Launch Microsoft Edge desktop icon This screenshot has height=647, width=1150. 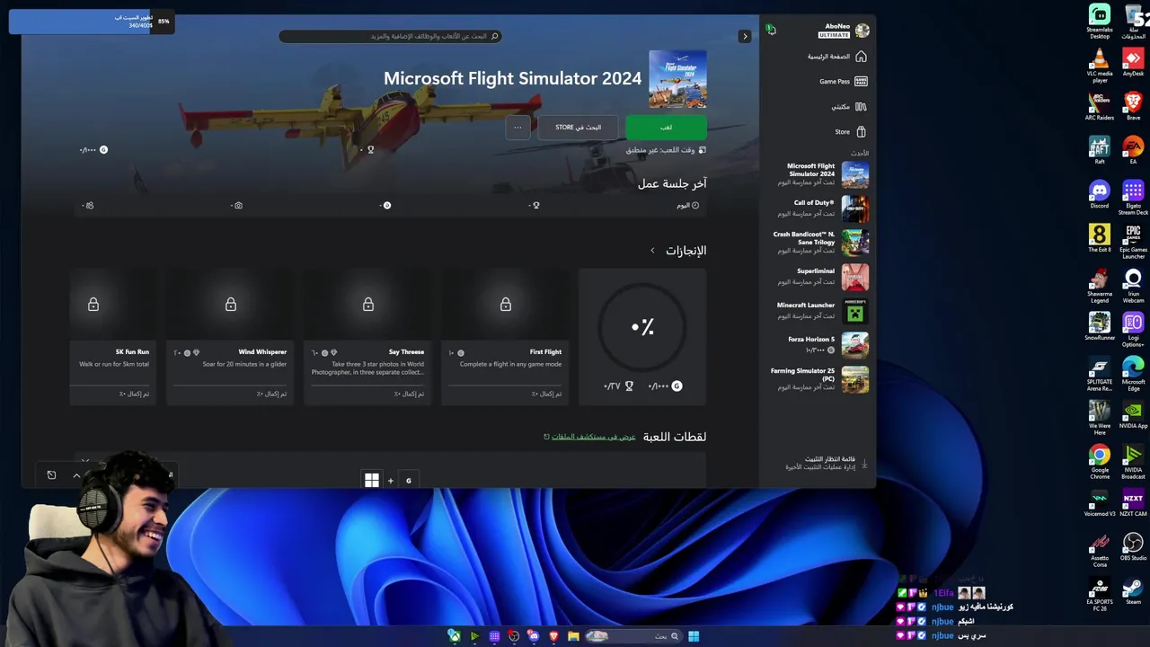tap(1133, 373)
